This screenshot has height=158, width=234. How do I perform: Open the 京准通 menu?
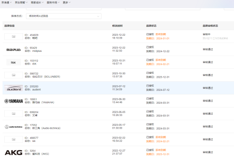pos(6,3)
